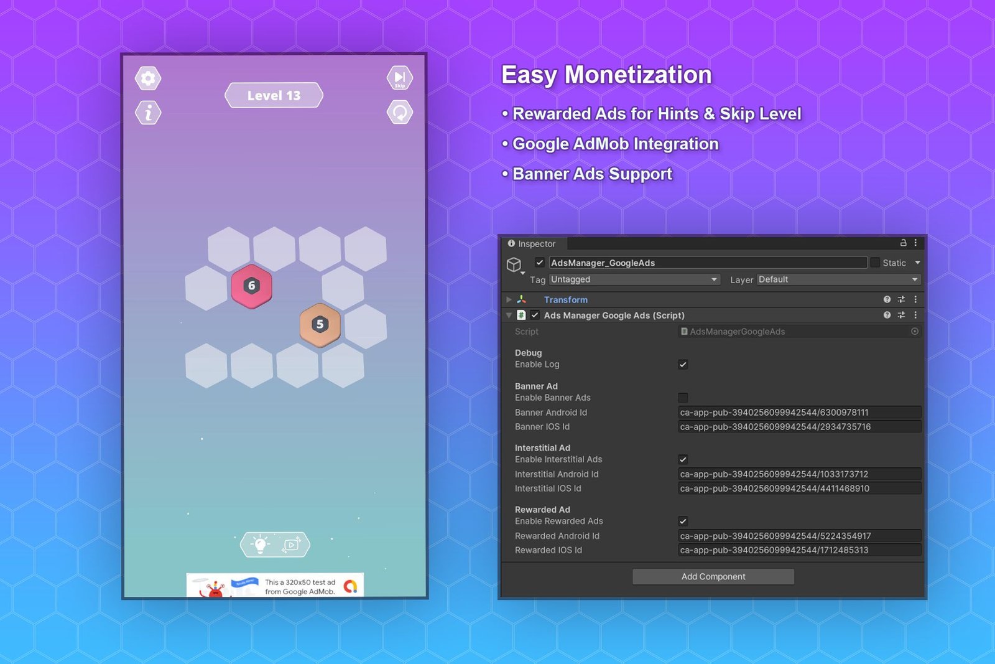
Task: Uncheck the Enable Log checkbox
Action: (x=683, y=365)
